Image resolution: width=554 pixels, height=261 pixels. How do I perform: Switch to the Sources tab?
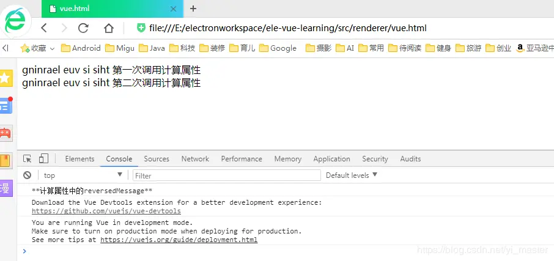(x=157, y=159)
